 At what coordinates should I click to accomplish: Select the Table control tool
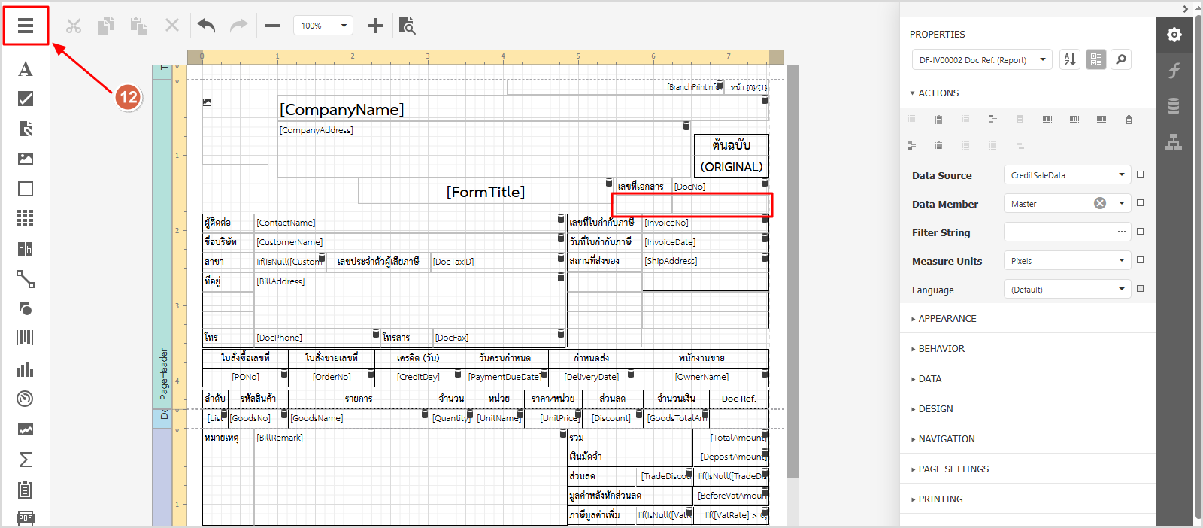(x=26, y=219)
